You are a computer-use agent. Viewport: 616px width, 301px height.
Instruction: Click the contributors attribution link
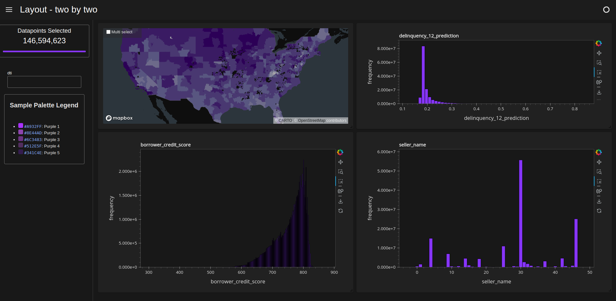[336, 121]
